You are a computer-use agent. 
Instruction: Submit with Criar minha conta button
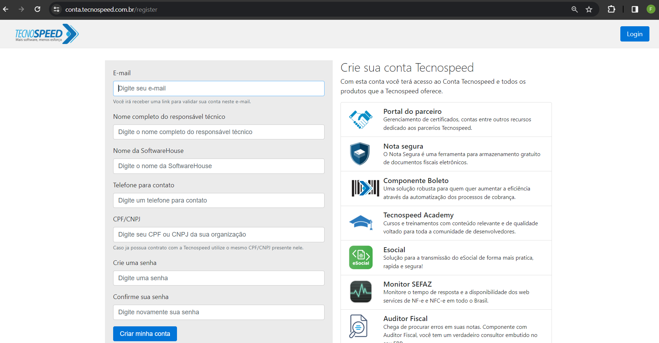145,333
